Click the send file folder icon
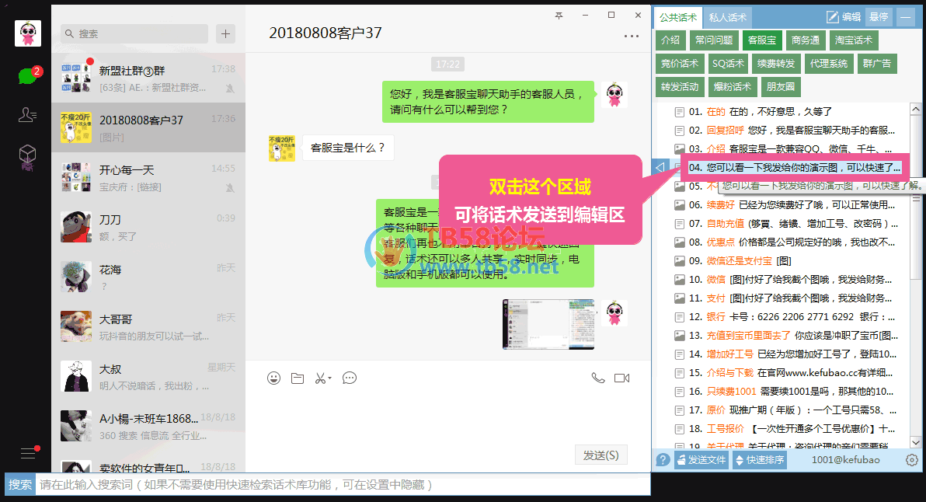Image resolution: width=926 pixels, height=502 pixels. (298, 378)
